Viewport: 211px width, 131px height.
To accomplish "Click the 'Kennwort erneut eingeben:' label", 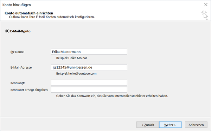I will pos(29,90).
